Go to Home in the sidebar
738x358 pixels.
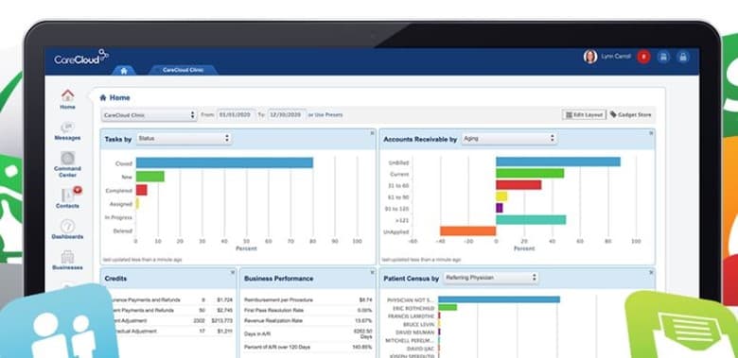(x=68, y=99)
